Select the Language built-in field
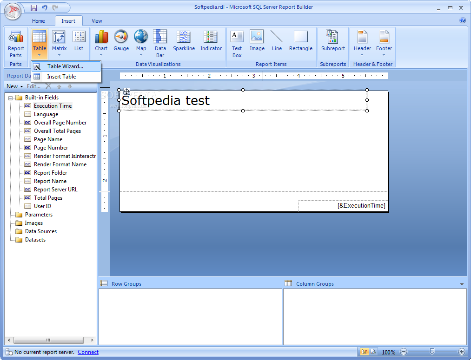The image size is (471, 360). pyautogui.click(x=46, y=114)
